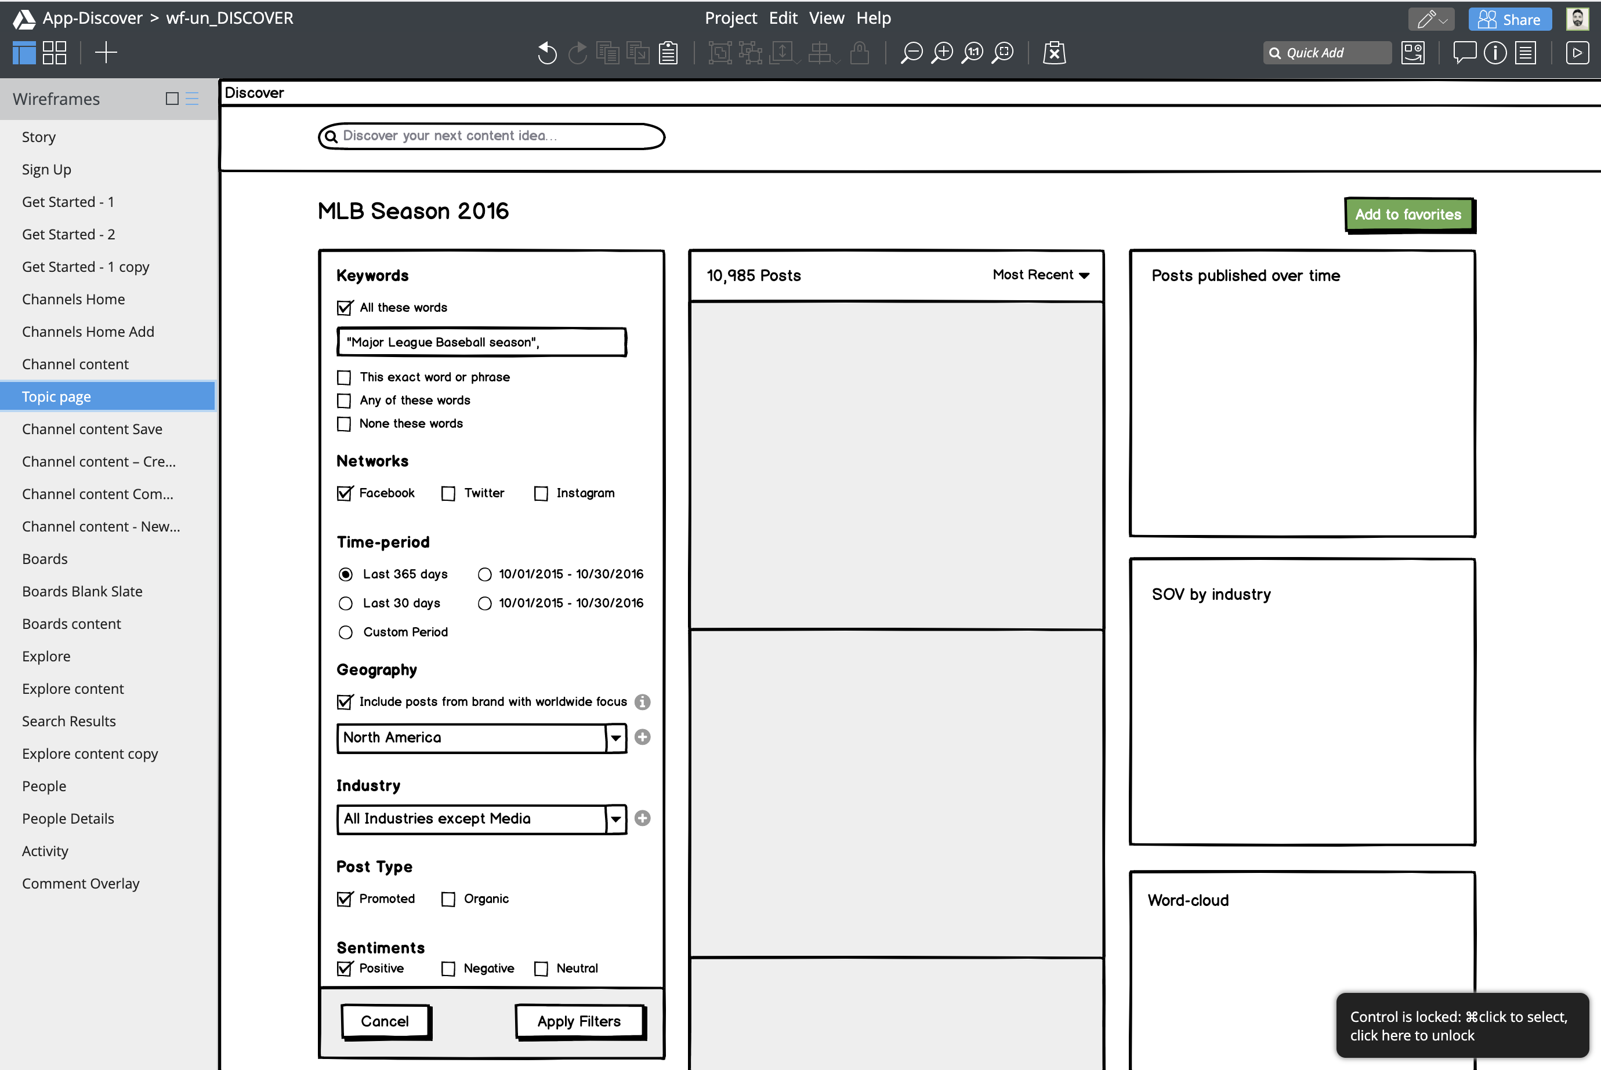Click the Paste clipboard icon

[668, 53]
